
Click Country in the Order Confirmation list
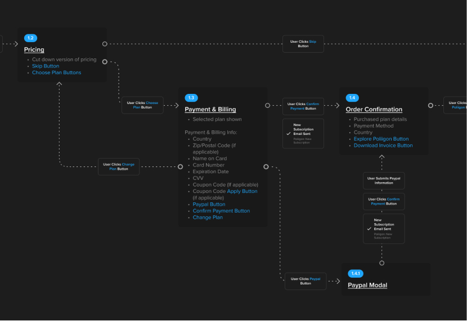[x=363, y=132]
